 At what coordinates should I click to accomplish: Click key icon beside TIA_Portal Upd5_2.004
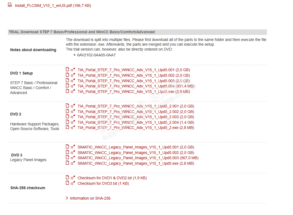pyautogui.click(x=73, y=122)
